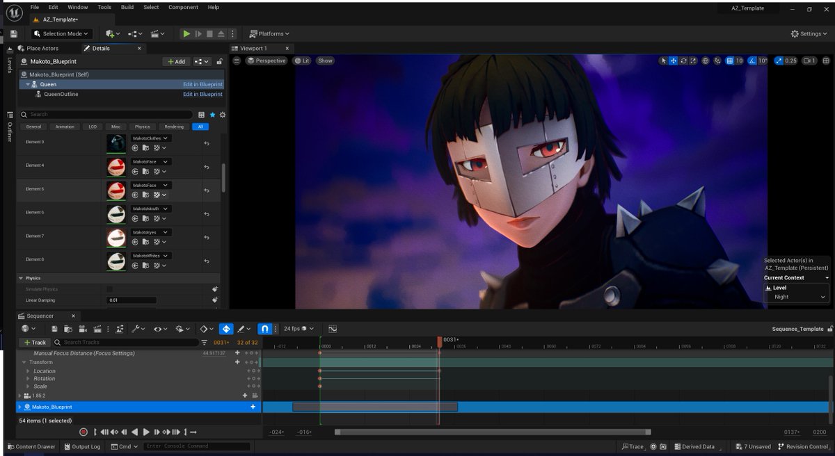Click the camera speed setting icon
The width and height of the screenshot is (835, 456).
pos(809,60)
